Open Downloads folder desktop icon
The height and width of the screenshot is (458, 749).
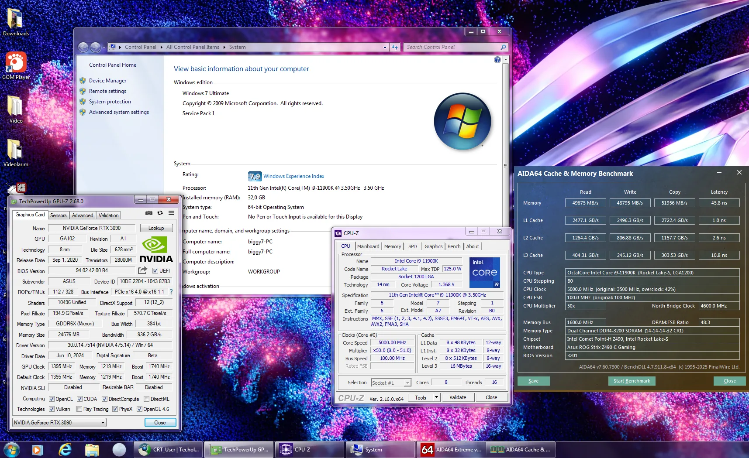(16, 22)
